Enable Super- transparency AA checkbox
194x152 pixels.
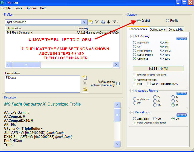point(149,84)
